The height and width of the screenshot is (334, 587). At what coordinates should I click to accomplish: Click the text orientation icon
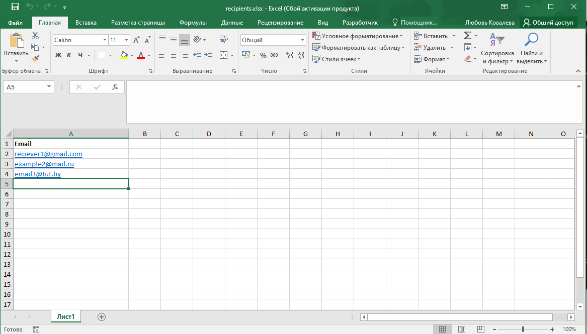tap(198, 39)
